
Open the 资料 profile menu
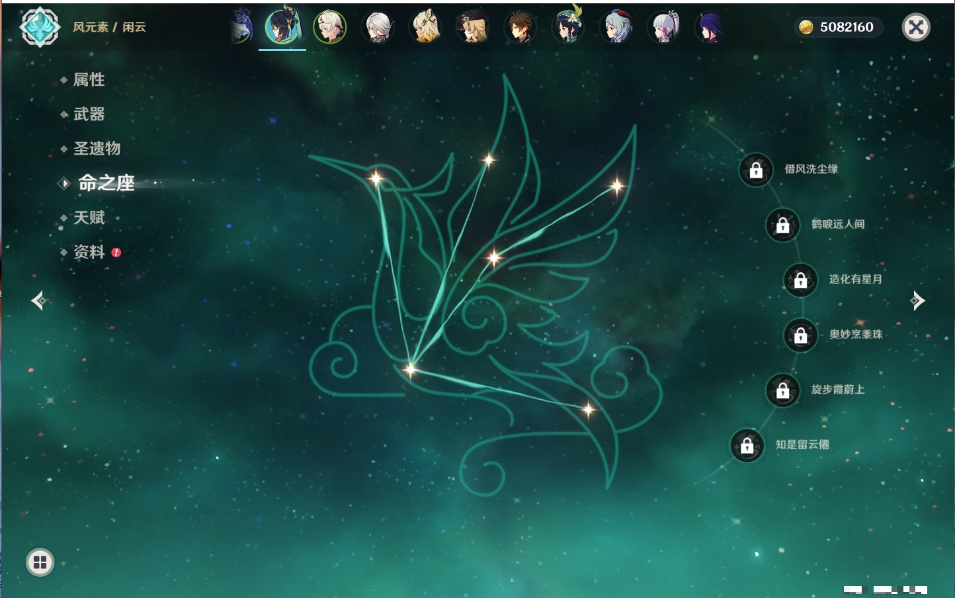click(89, 252)
